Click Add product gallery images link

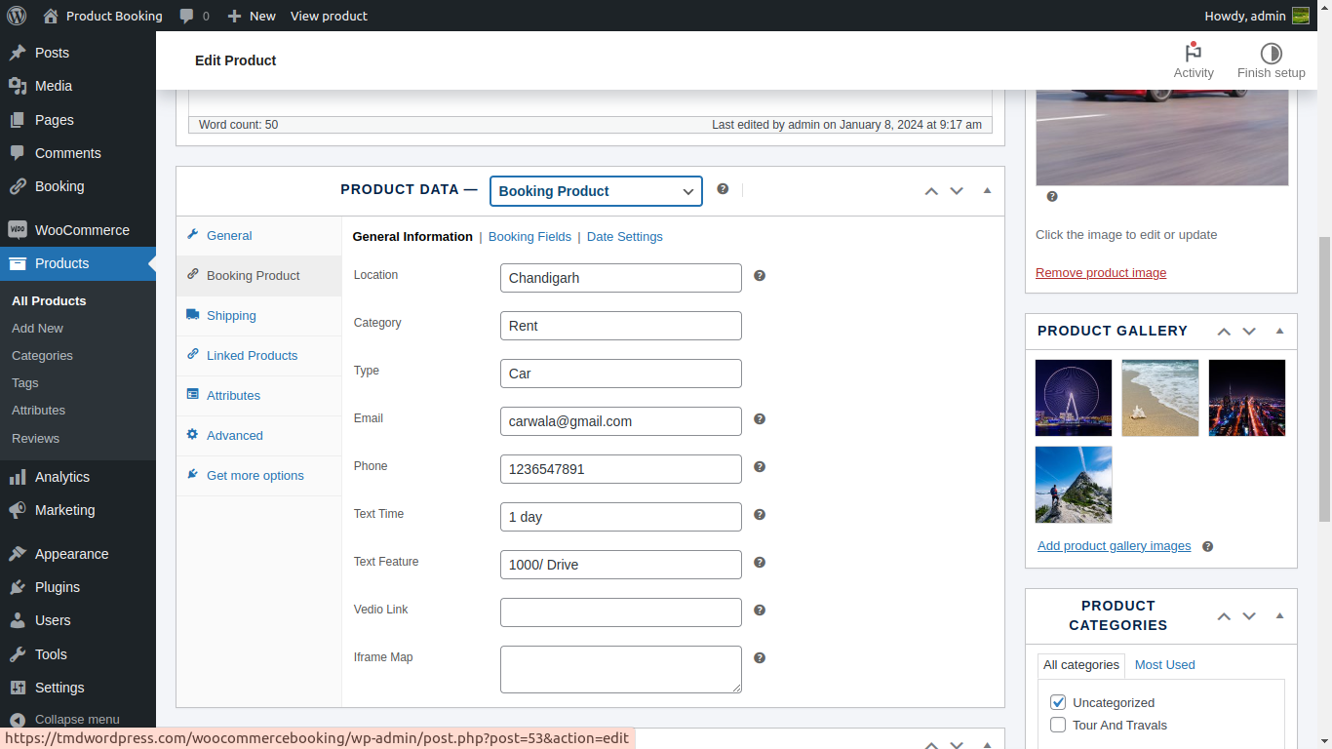pos(1114,546)
